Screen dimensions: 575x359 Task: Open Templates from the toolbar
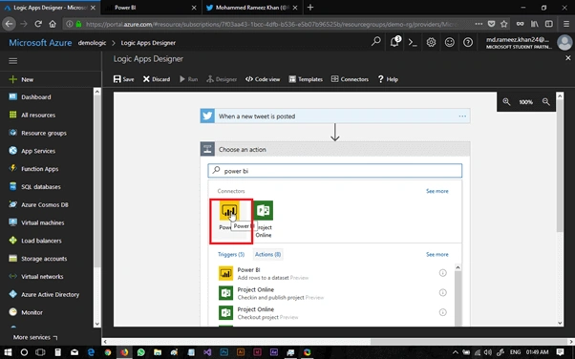pos(306,79)
